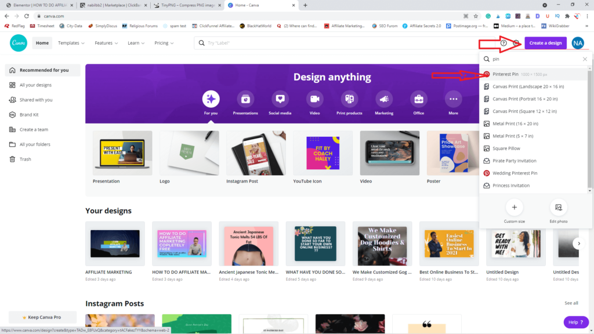Viewport: 594px width, 334px height.
Task: Select the Office category icon
Action: [x=419, y=99]
